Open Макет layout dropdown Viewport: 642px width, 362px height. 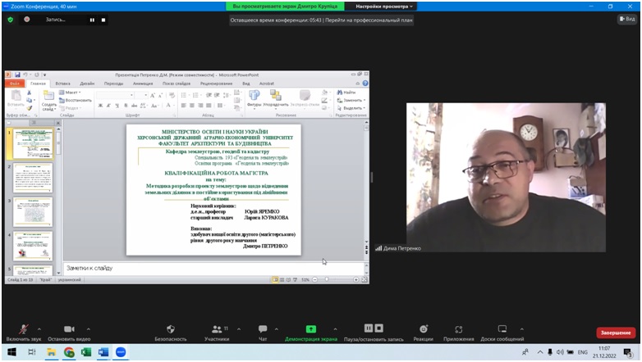tap(70, 93)
